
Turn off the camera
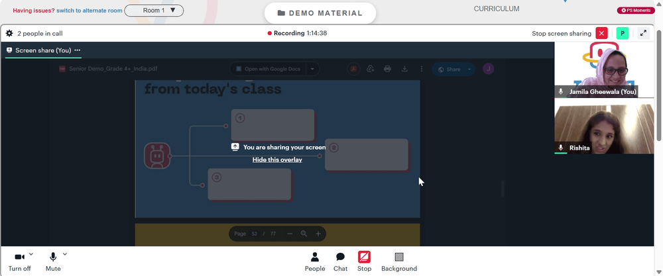(x=19, y=261)
